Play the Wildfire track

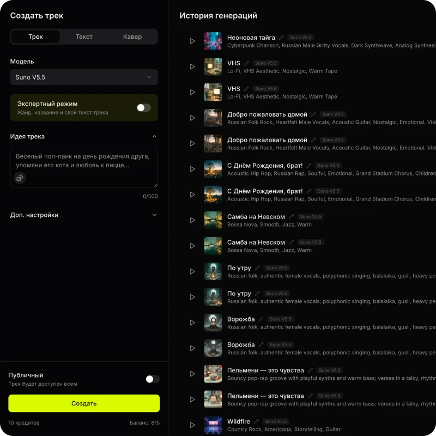(192, 425)
